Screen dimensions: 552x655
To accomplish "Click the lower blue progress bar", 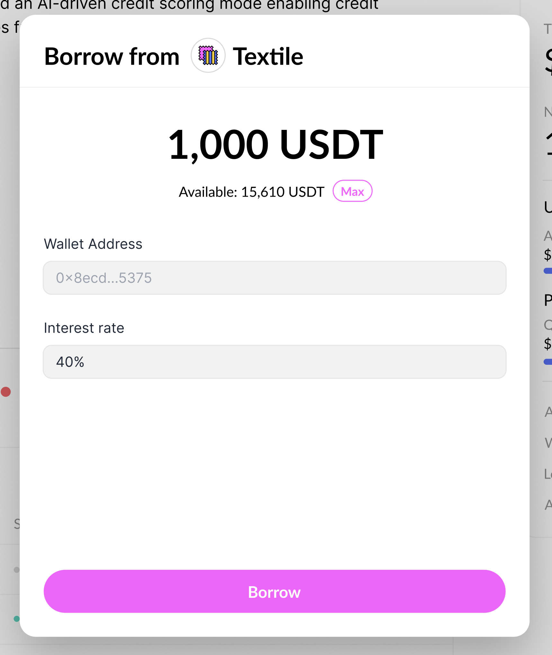I will (548, 362).
